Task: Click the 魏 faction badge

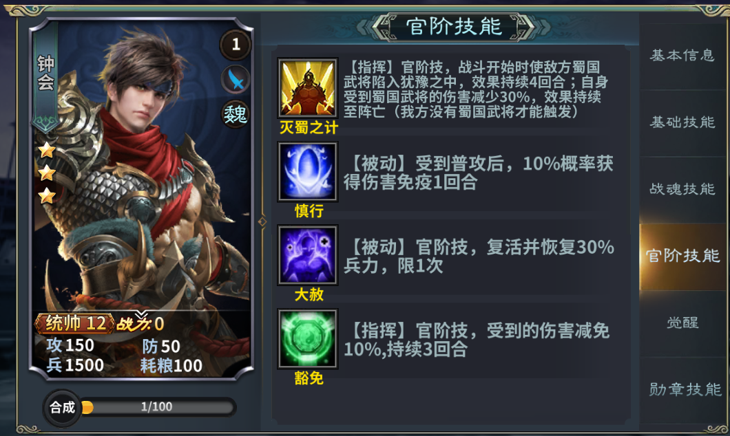Action: tap(235, 114)
